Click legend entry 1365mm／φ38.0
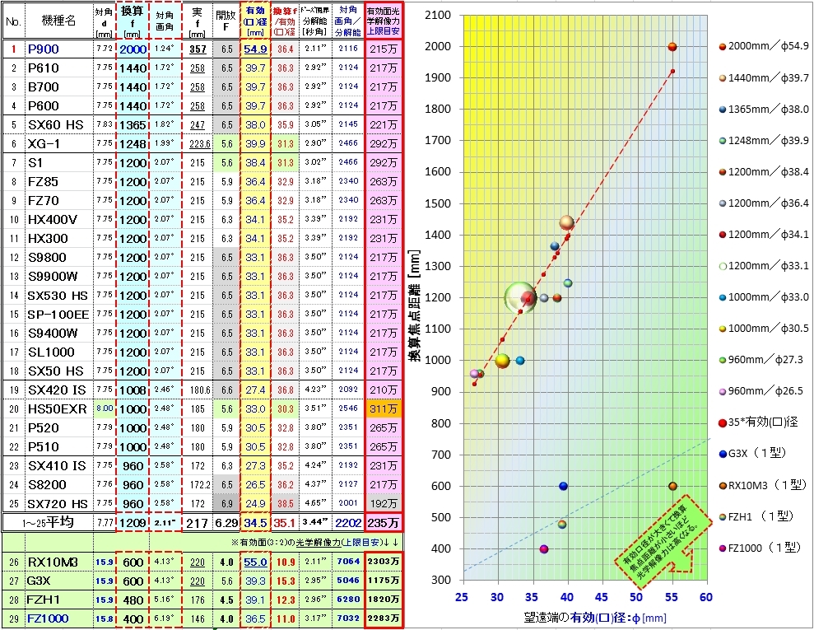The width and height of the screenshot is (814, 630). [764, 109]
